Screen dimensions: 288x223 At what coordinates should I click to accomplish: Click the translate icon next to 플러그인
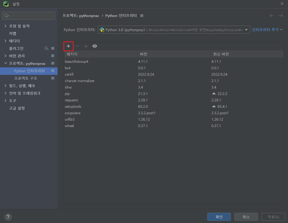click(x=46, y=48)
